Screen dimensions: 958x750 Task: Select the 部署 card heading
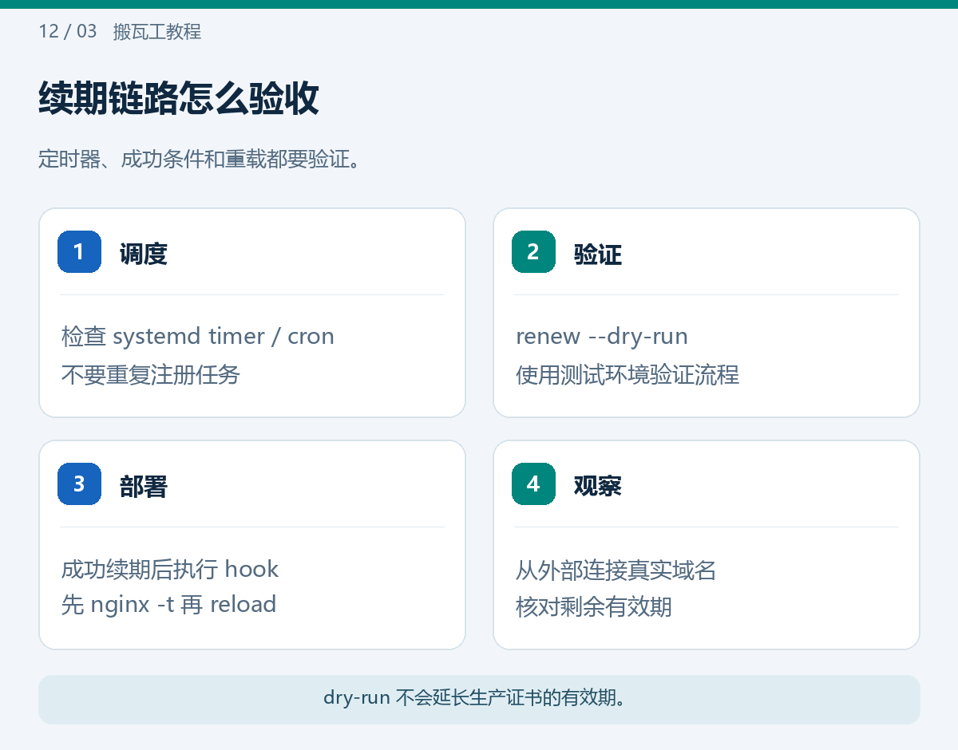144,487
